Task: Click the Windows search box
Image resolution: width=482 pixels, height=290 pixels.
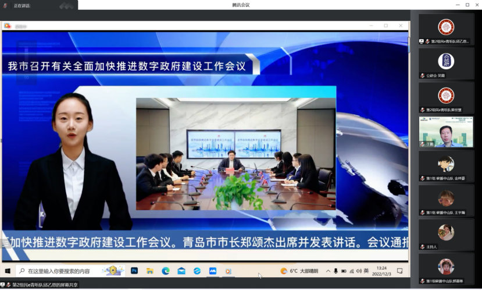Action: pyautogui.click(x=64, y=271)
